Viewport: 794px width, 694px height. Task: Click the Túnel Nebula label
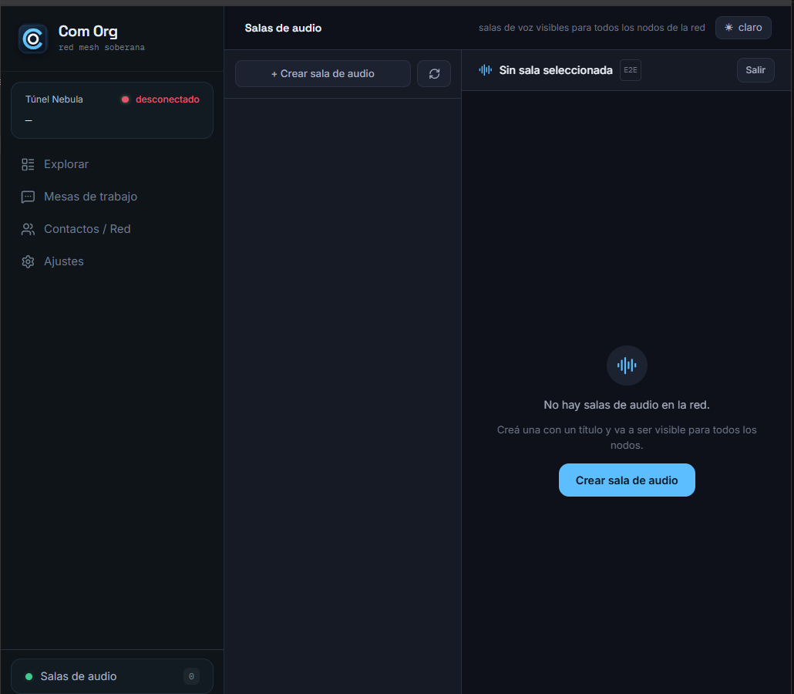[54, 99]
